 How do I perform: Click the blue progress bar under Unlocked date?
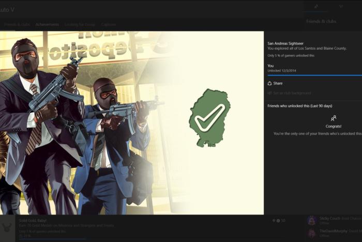tap(314, 75)
